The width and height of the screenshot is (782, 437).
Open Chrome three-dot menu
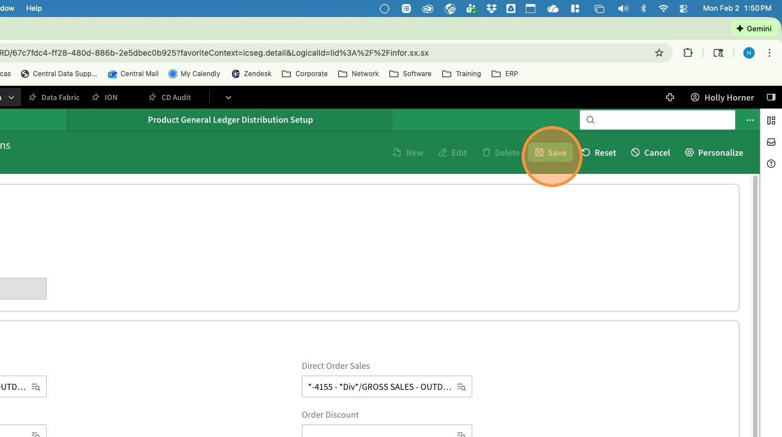pyautogui.click(x=769, y=53)
